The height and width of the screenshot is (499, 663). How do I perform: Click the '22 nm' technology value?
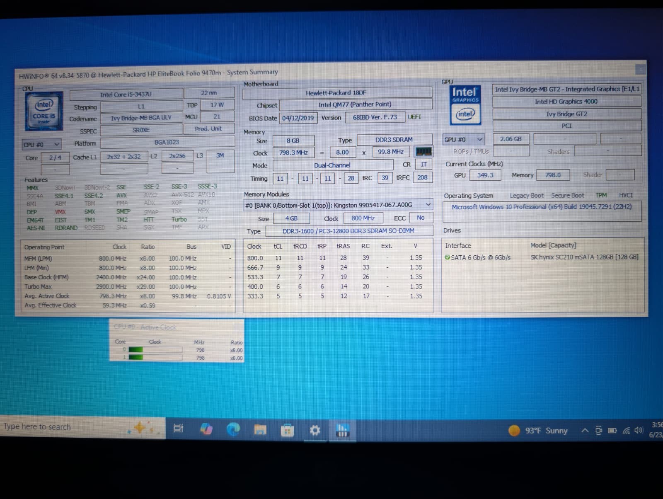click(x=209, y=93)
